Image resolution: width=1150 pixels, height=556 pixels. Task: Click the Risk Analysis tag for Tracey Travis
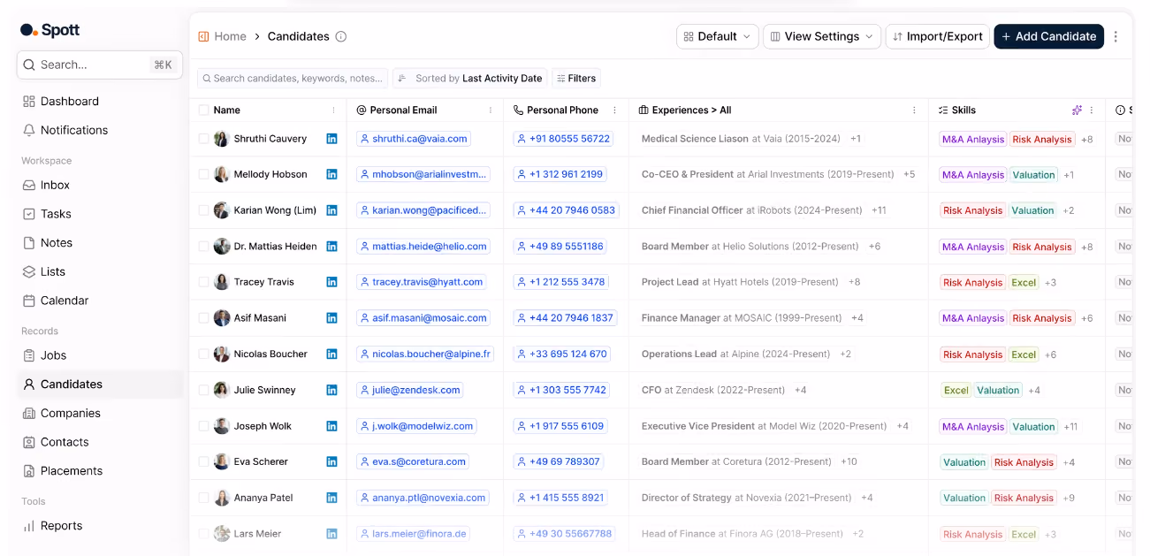pos(972,283)
